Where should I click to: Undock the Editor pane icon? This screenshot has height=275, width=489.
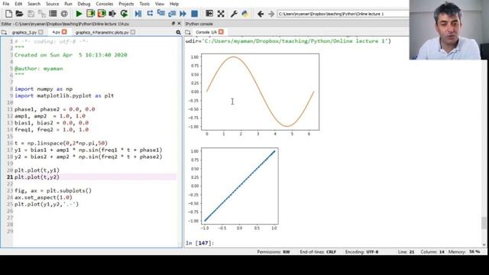tap(173, 24)
